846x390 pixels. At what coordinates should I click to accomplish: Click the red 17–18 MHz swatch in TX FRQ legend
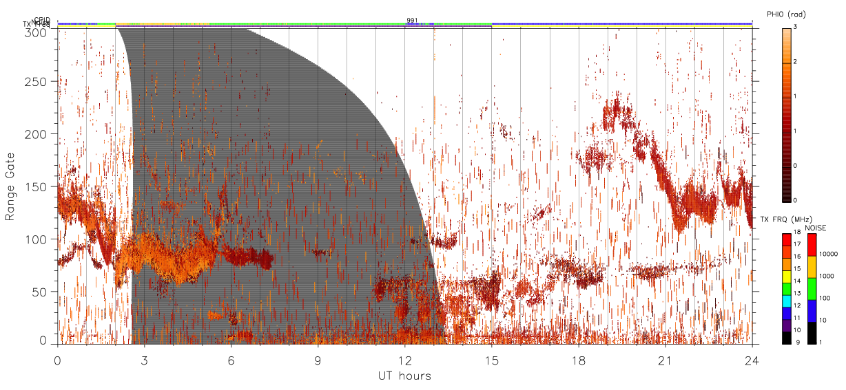coord(786,239)
